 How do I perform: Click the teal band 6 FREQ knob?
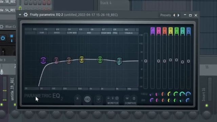[x=182, y=94]
